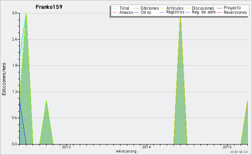Click the red Reversiones line color swatch

click(220, 12)
